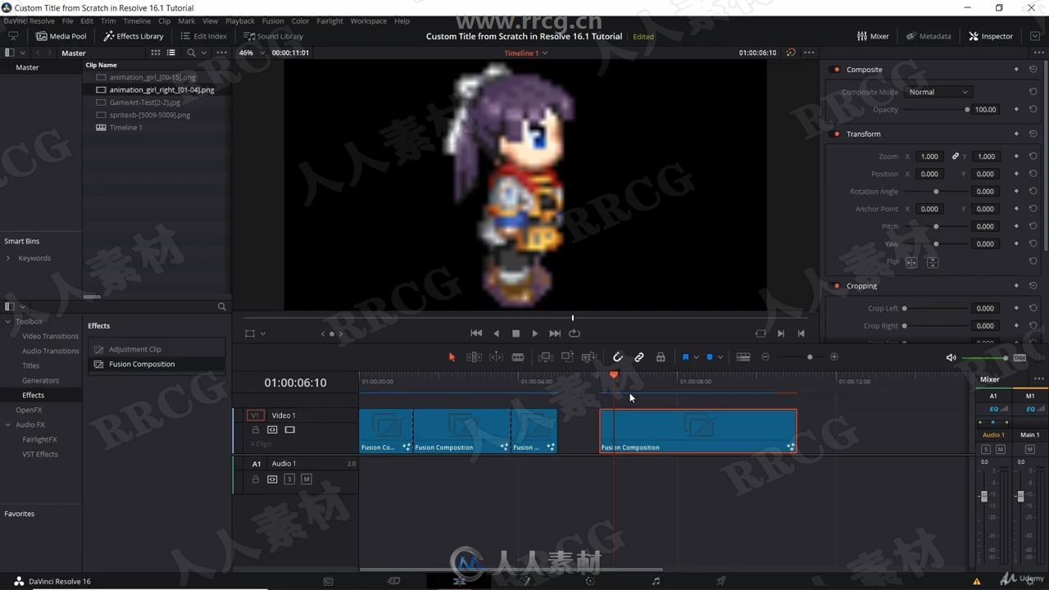
Task: Open the Composite Mode Normal dropdown
Action: (938, 92)
